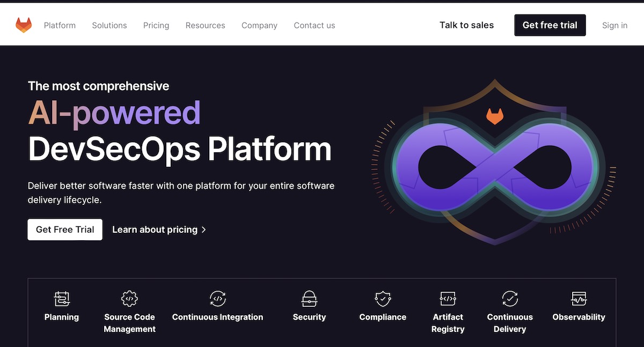This screenshot has width=644, height=347.
Task: Open the Company menu
Action: point(259,25)
